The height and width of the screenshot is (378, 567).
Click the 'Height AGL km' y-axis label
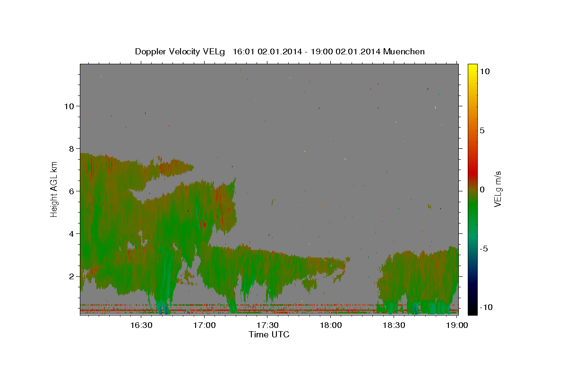[x=54, y=189]
